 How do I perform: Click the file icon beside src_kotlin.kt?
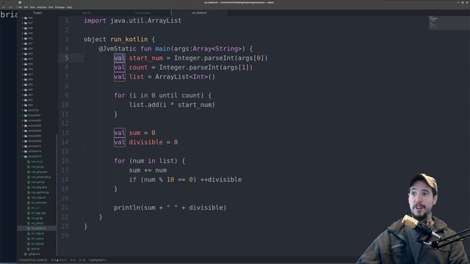pos(29,228)
